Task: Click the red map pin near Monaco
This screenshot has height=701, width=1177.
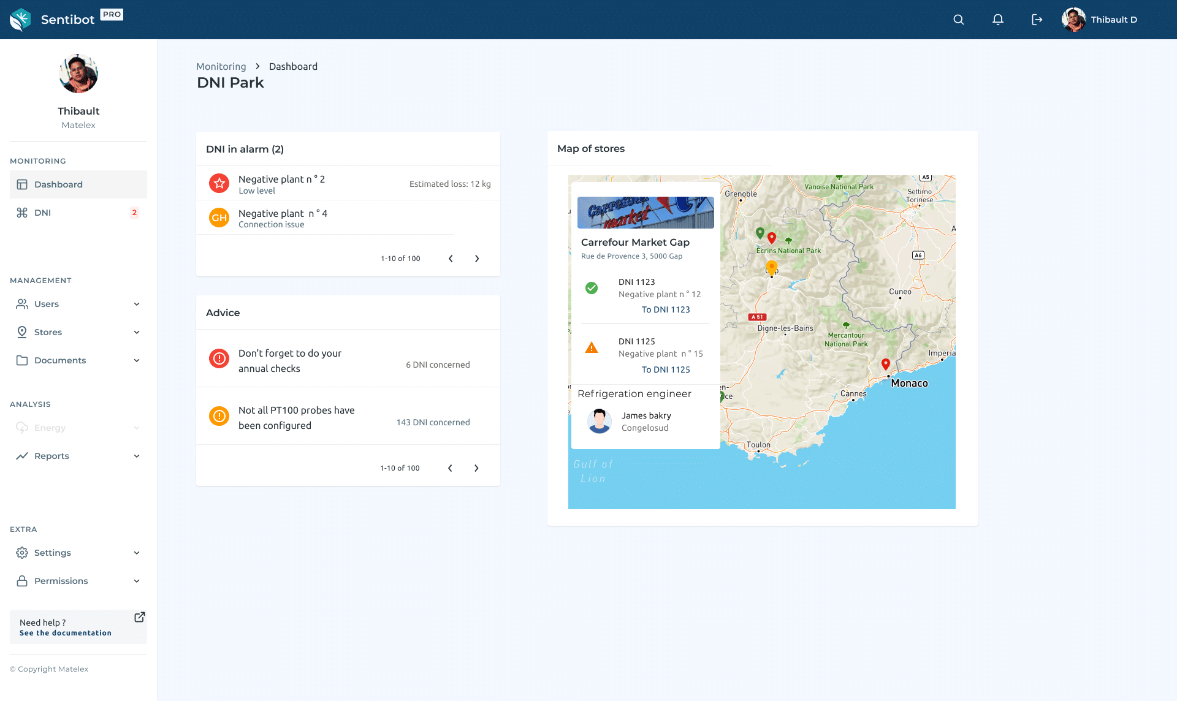Action: pos(885,364)
